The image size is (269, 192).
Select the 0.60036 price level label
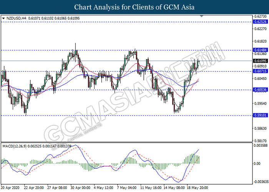[x=260, y=89]
